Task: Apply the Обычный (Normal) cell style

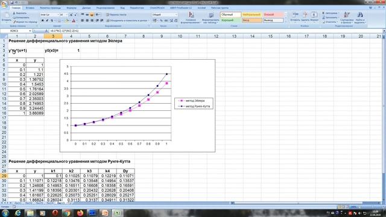Action: pos(230,14)
